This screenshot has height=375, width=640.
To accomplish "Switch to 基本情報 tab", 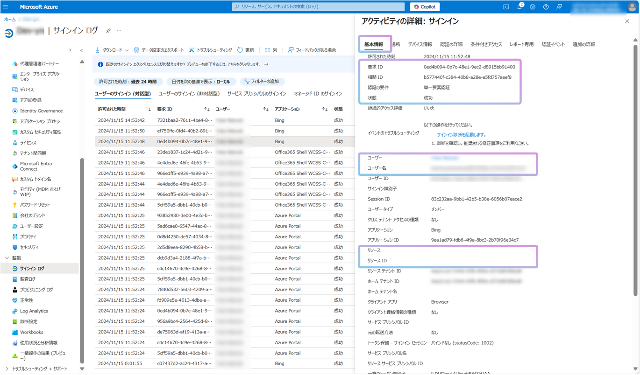I will (374, 44).
